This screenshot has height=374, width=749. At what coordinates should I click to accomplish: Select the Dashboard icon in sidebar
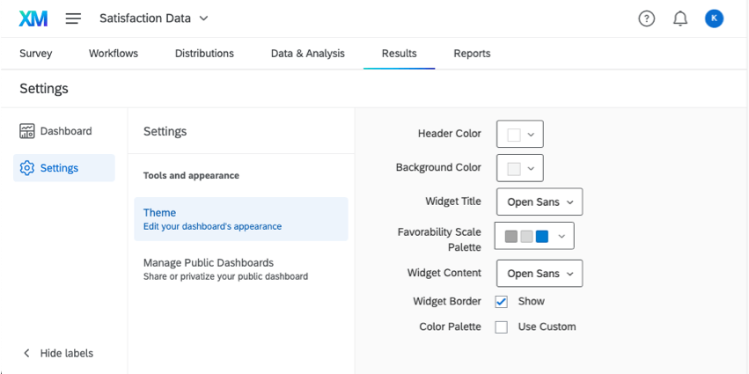[27, 131]
